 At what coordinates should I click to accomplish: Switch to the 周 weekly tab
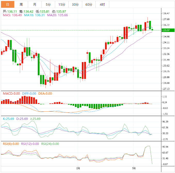click(21, 4)
